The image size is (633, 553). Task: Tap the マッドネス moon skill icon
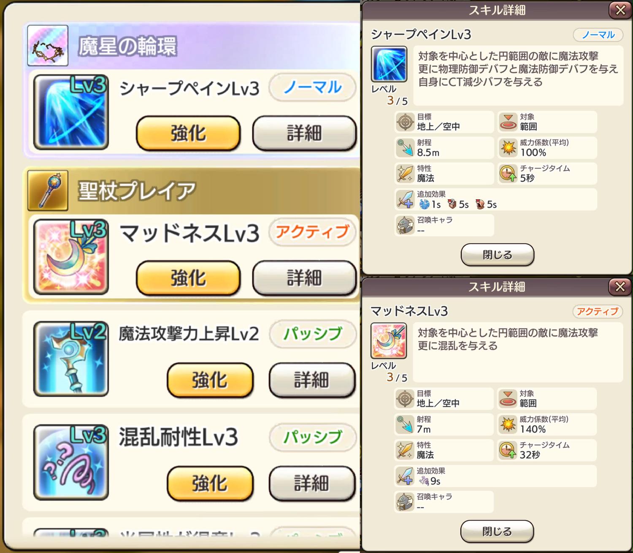[x=71, y=257]
